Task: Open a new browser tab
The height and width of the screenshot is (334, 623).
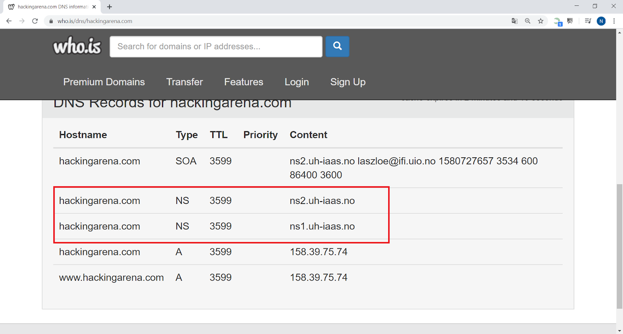Action: click(x=109, y=7)
